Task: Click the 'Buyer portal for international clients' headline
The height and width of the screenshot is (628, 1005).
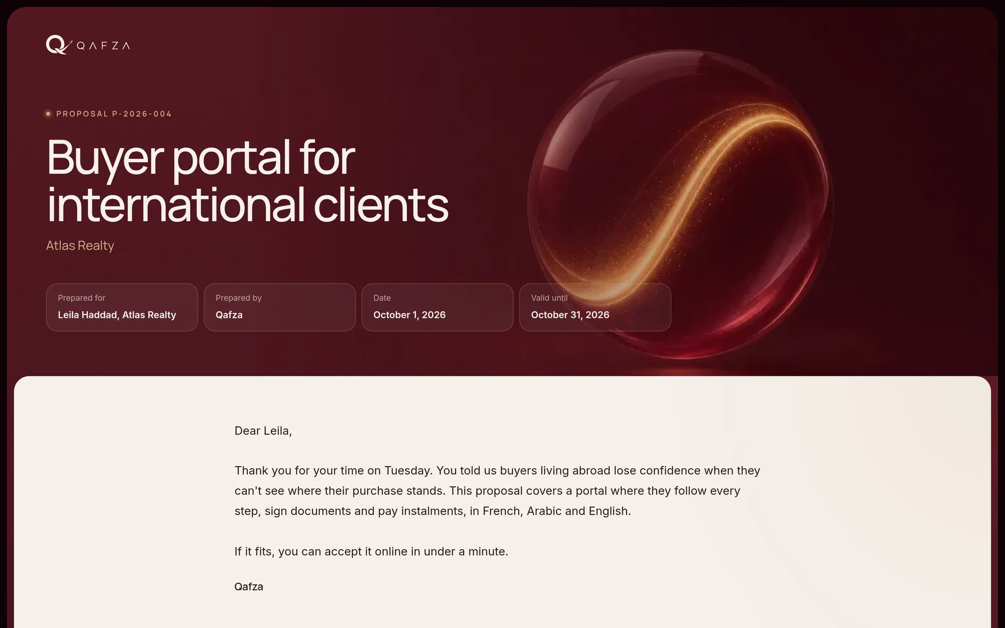Action: (247, 180)
